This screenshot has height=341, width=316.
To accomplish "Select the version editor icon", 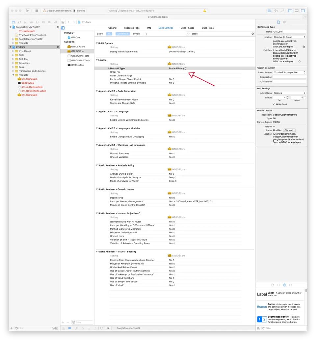I will [282, 11].
